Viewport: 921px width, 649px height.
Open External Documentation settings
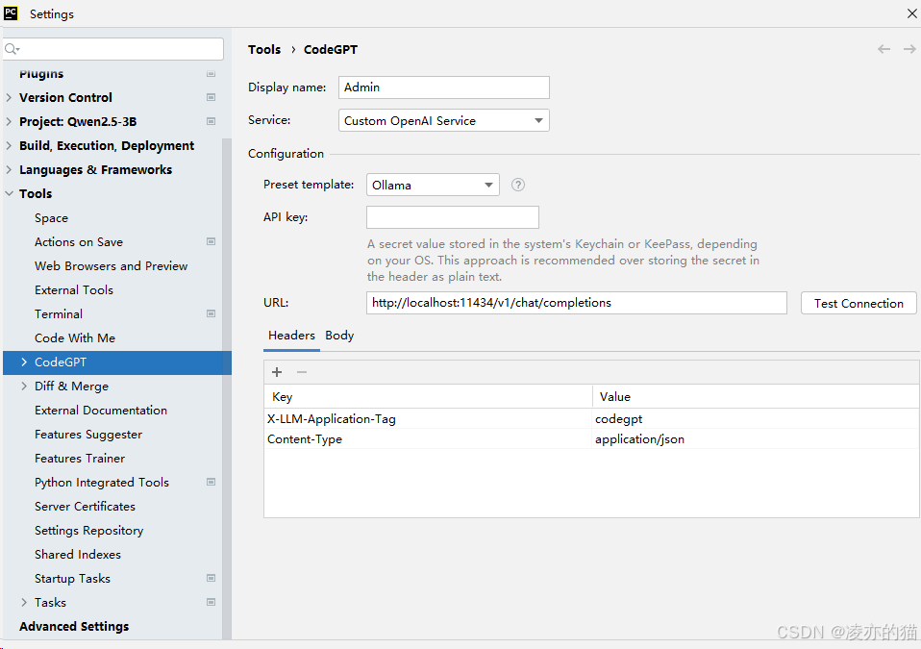click(101, 411)
